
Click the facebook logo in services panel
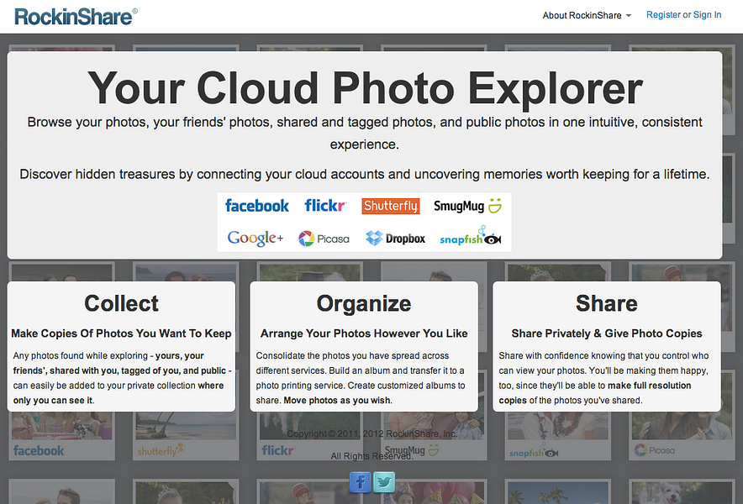[x=257, y=206]
